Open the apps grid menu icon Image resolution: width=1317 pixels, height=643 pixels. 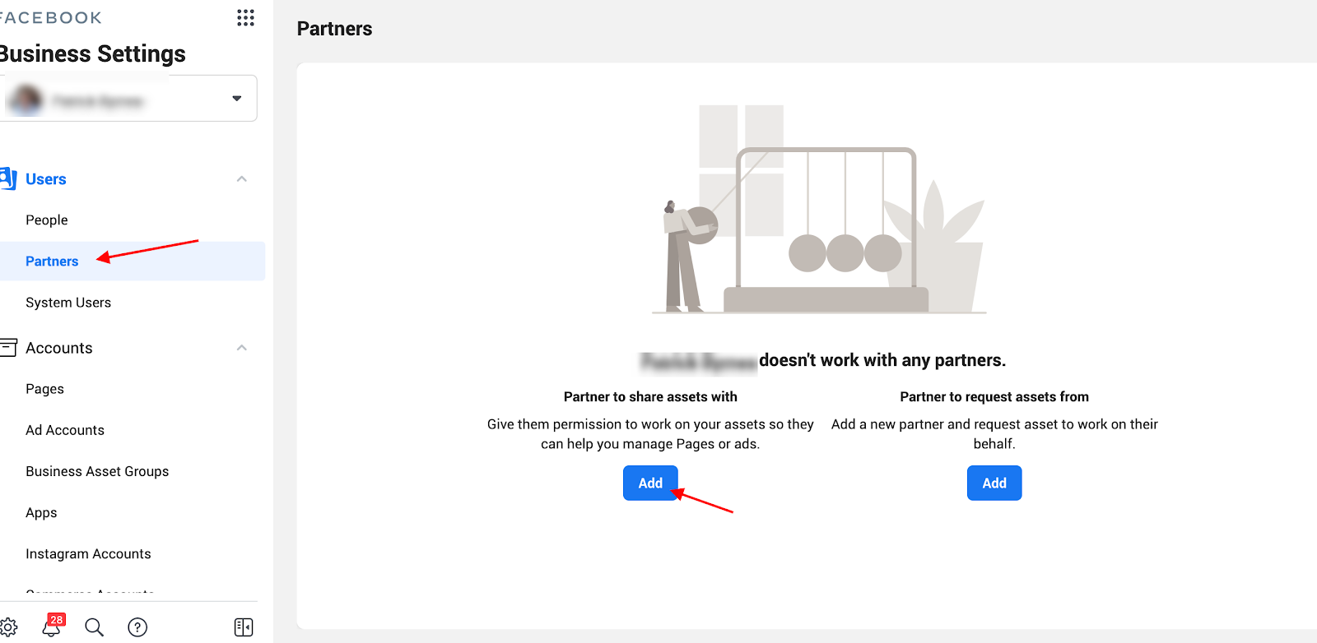coord(245,18)
